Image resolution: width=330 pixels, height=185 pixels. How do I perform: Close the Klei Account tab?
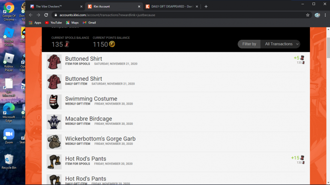(139, 6)
